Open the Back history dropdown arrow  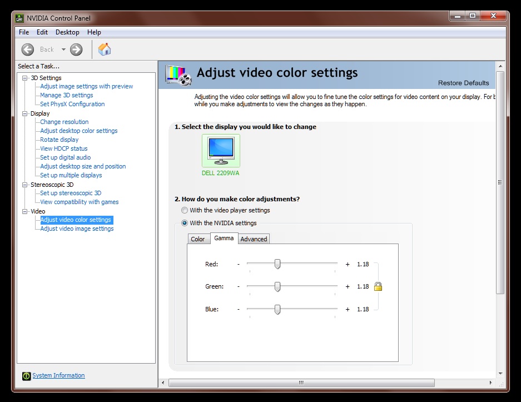pyautogui.click(x=63, y=49)
